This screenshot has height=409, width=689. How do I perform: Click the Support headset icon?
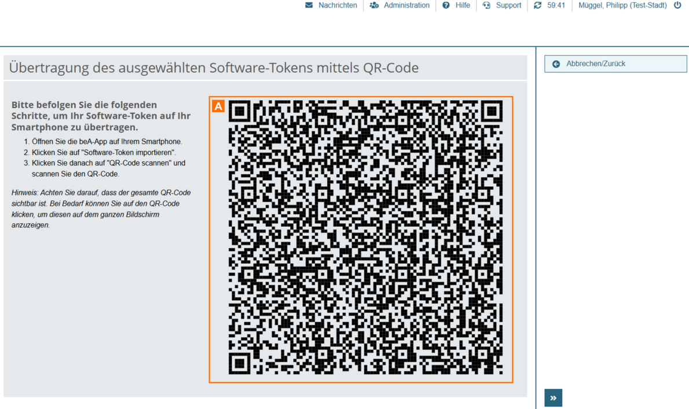486,5
